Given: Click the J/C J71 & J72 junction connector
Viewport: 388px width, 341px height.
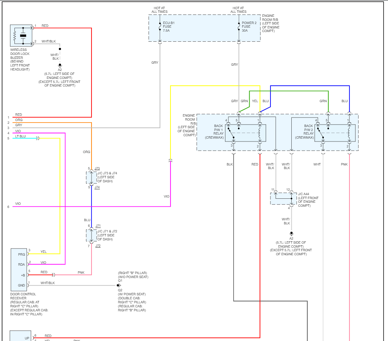Looking at the screenshot, I should 91,236.
